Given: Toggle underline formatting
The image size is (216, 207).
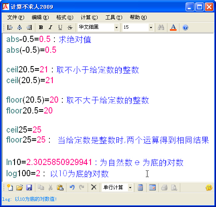Looking at the screenshot, I should pyautogui.click(x=60, y=27).
